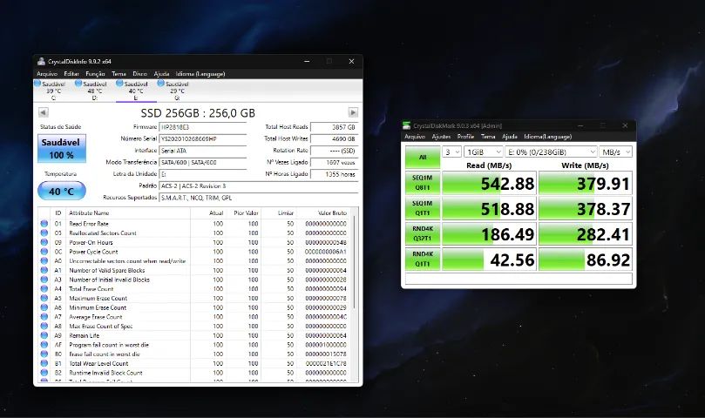Click the CrystalDiskInfo title bar app icon
This screenshot has width=705, height=418.
coord(41,61)
